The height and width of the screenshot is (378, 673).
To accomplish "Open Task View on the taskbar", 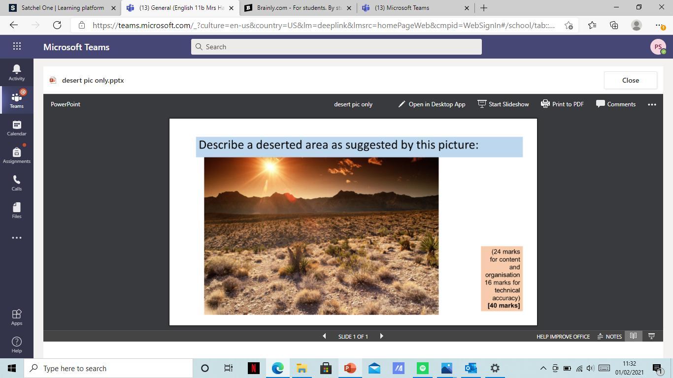I will point(229,368).
